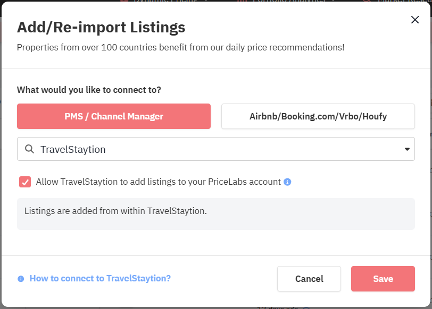
Task: Switch to Airbnb/Booking.com/Vrbo/Houfy option
Action: pos(318,116)
